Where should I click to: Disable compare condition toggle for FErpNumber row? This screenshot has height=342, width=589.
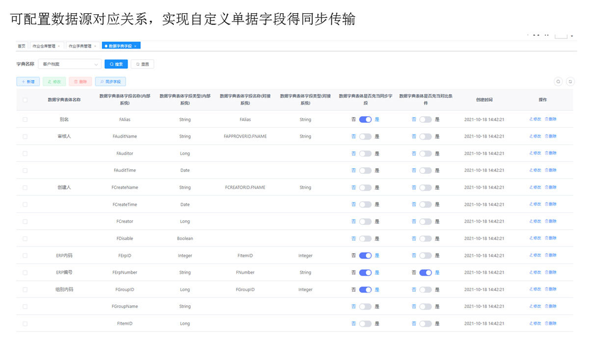tap(426, 272)
